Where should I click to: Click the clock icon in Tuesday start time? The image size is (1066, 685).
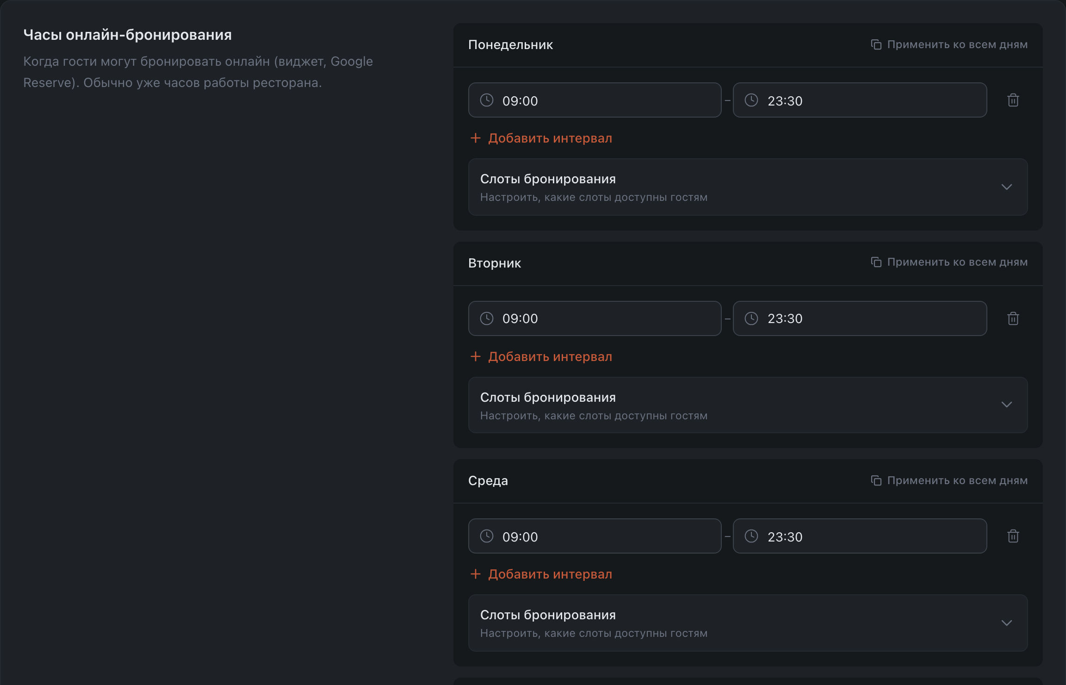click(x=487, y=318)
